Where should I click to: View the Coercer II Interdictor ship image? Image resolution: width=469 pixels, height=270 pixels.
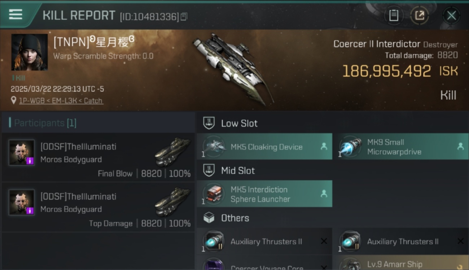pyautogui.click(x=233, y=68)
